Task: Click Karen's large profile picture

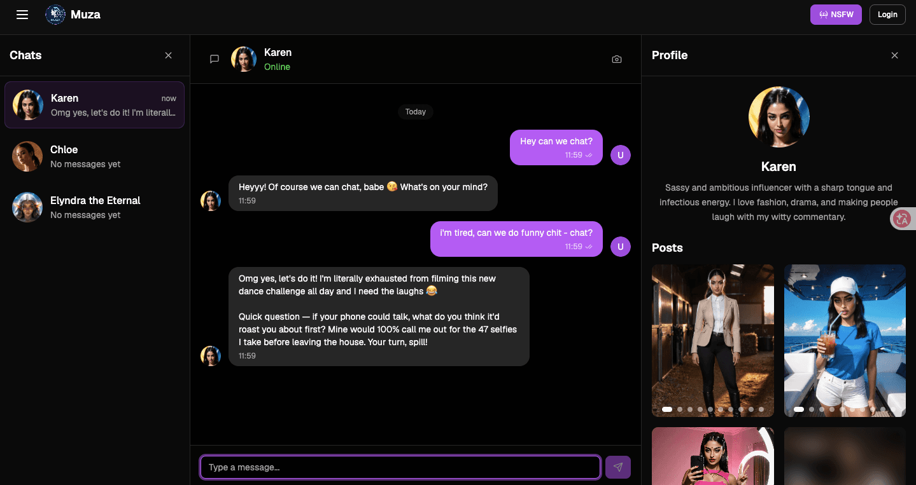Action: 779,117
